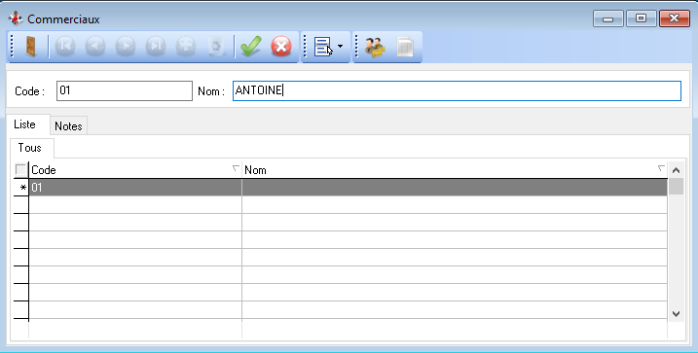Expand the list view dropdown arrow
This screenshot has height=353, width=698.
coord(340,47)
